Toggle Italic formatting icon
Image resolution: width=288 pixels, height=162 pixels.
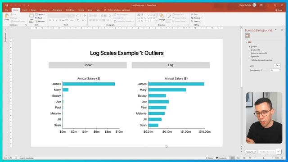[x=53, y=20]
